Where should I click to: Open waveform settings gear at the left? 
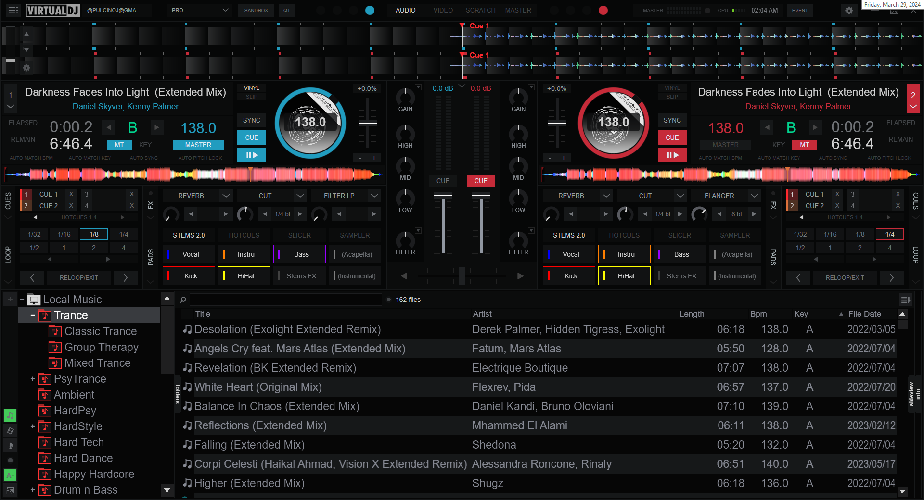point(26,68)
